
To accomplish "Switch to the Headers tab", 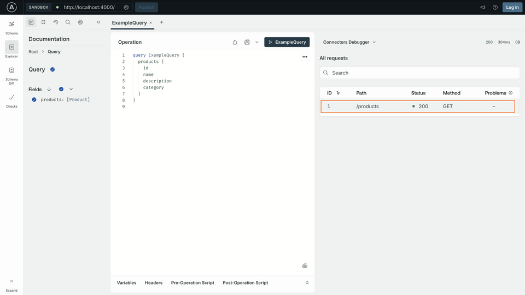I will (154, 283).
